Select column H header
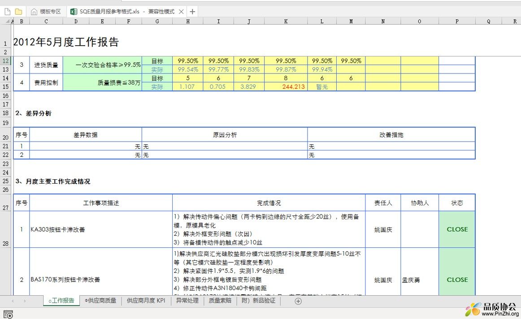 click(188, 21)
